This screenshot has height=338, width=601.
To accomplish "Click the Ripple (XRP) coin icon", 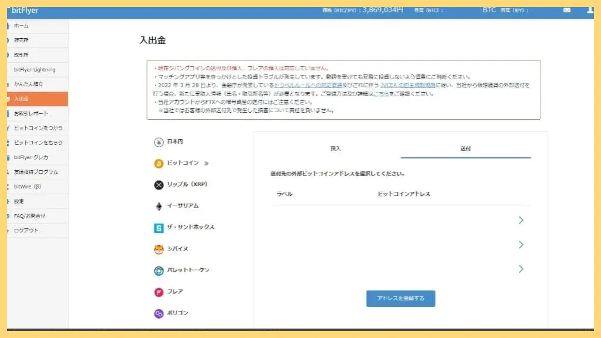I will click(158, 184).
